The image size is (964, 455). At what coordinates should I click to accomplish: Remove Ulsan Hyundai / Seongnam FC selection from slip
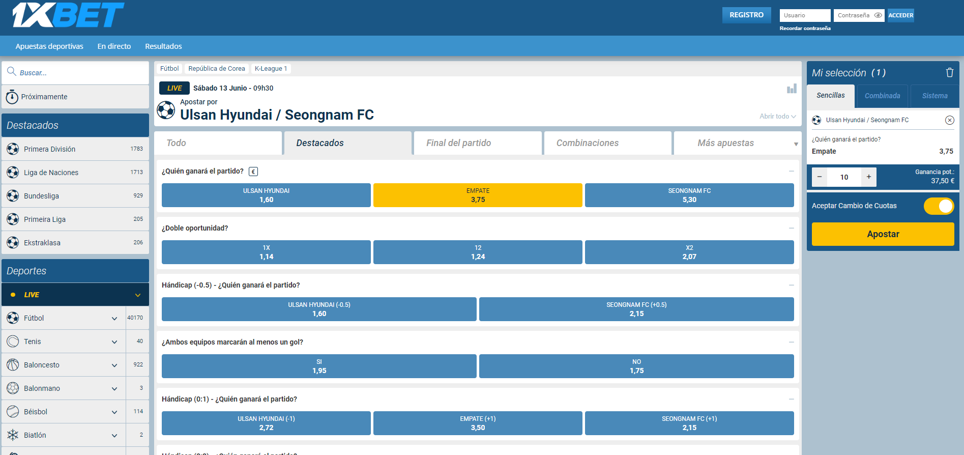[x=950, y=120]
